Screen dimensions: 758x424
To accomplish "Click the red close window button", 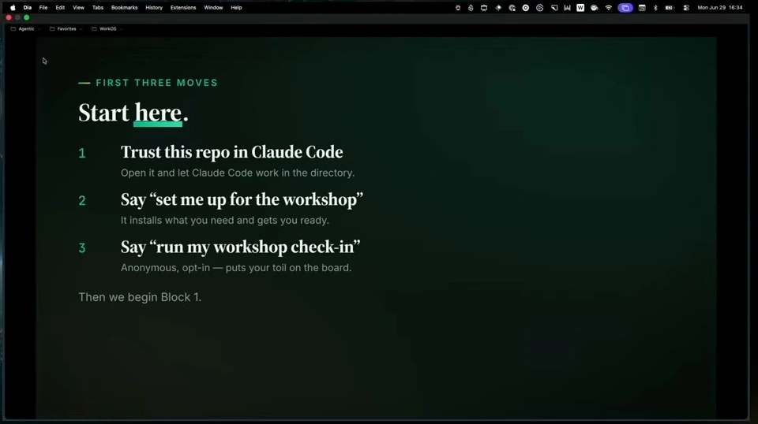I will (9, 17).
